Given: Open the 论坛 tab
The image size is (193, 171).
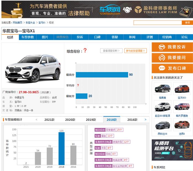Looking at the screenshot, I should pos(184,37).
